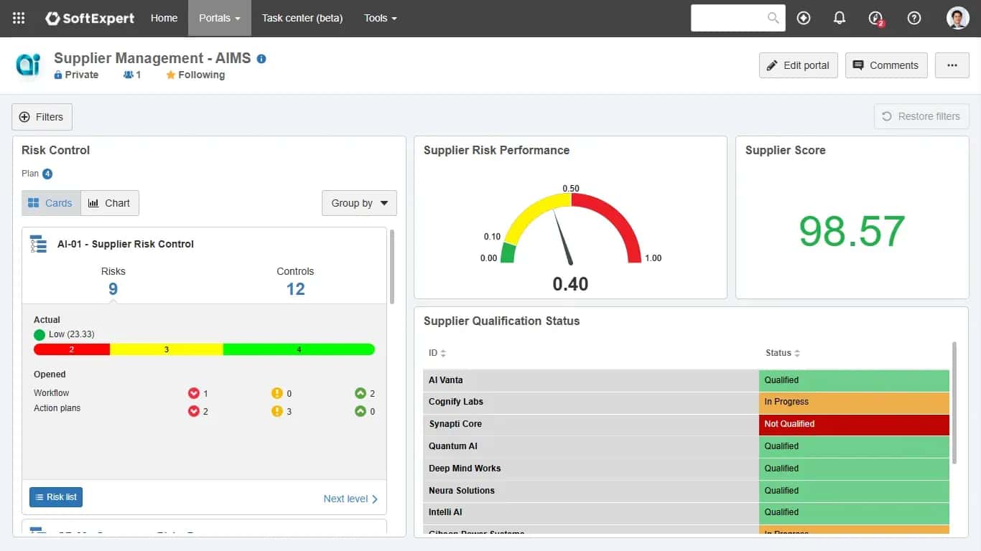Click the Risks count 9
981x551 pixels.
click(x=113, y=289)
